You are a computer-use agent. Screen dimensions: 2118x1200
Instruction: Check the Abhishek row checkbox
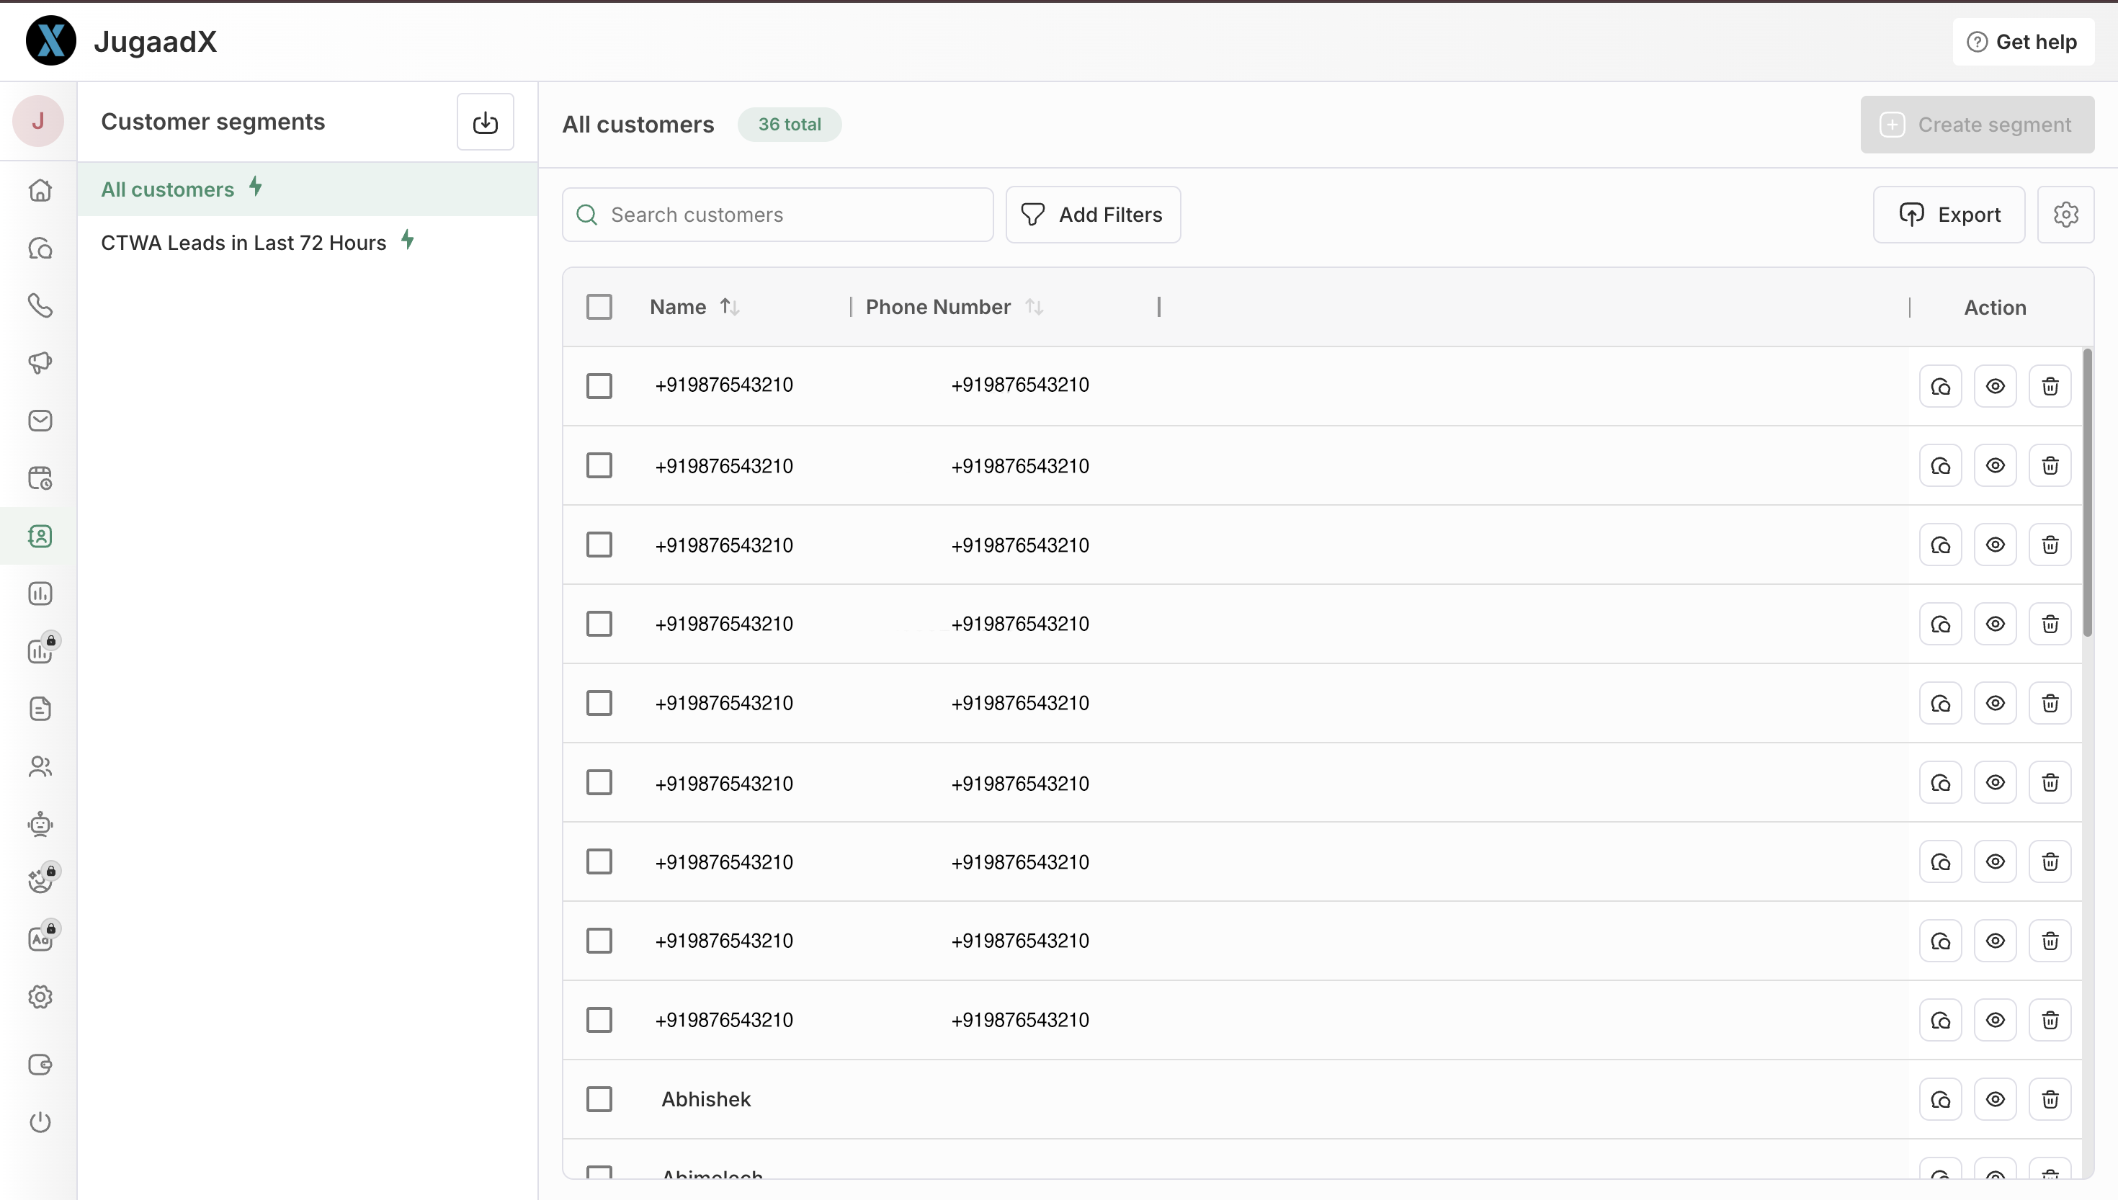pos(599,1098)
